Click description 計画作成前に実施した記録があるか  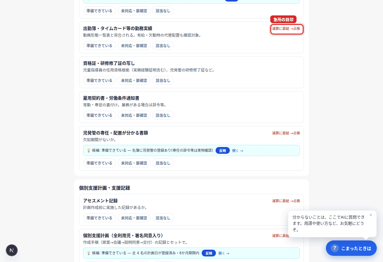(115, 207)
